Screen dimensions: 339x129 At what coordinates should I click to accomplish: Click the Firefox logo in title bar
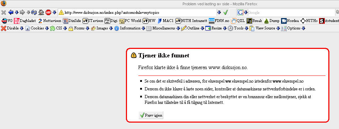[4, 4]
